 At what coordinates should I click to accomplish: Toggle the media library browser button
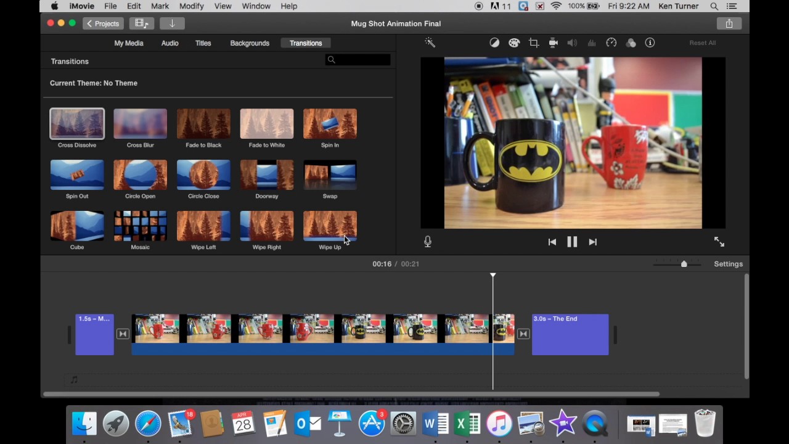click(142, 23)
